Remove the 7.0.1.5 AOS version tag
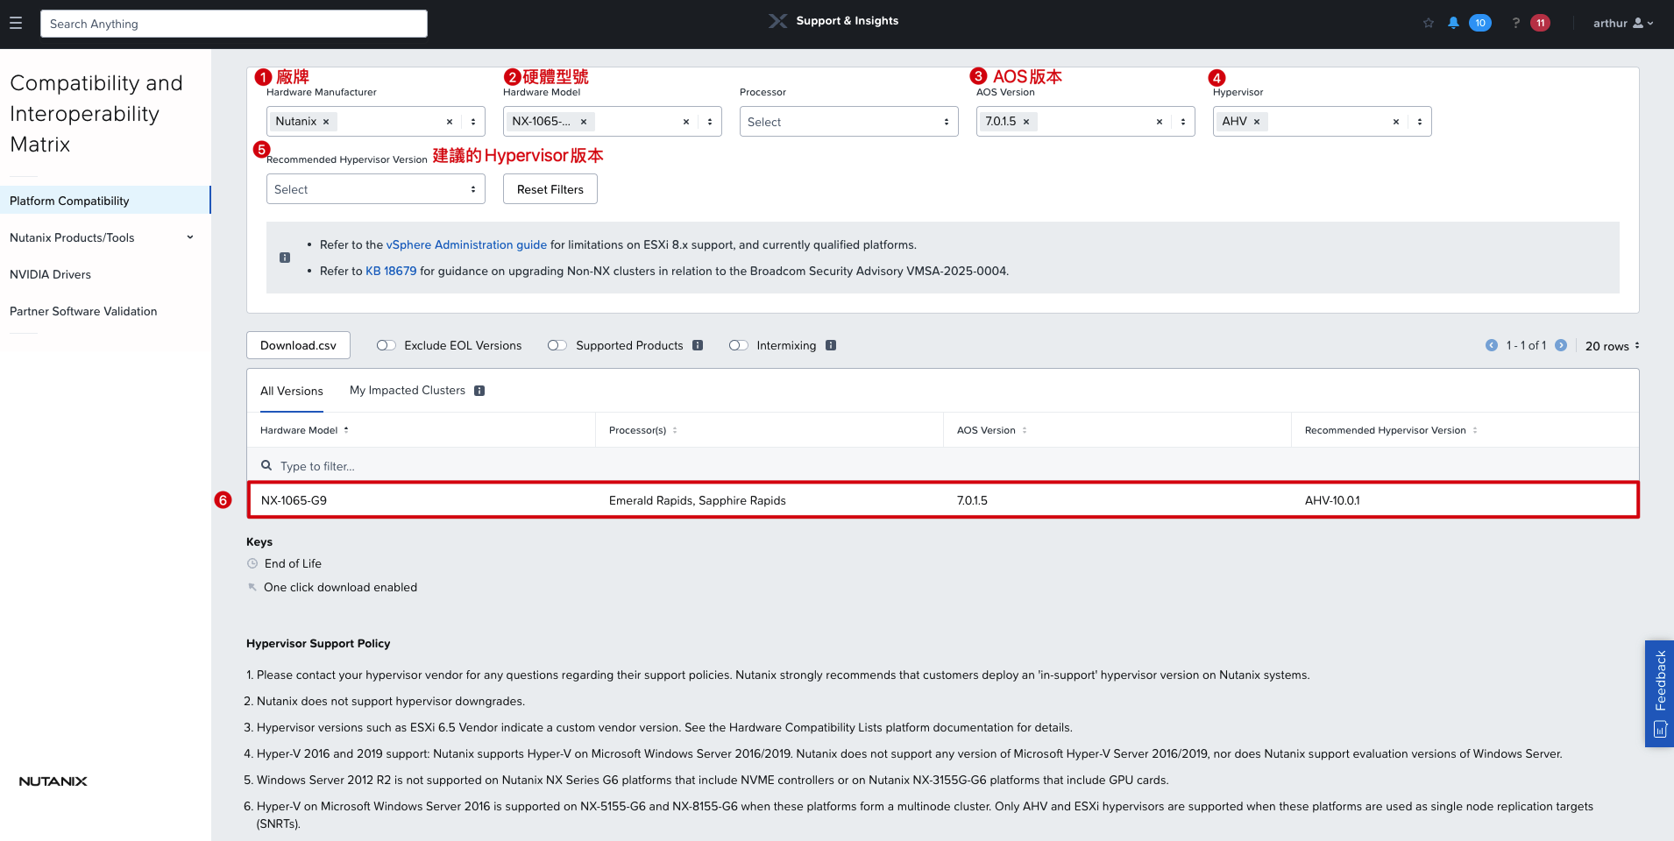The width and height of the screenshot is (1674, 841). [x=1026, y=122]
